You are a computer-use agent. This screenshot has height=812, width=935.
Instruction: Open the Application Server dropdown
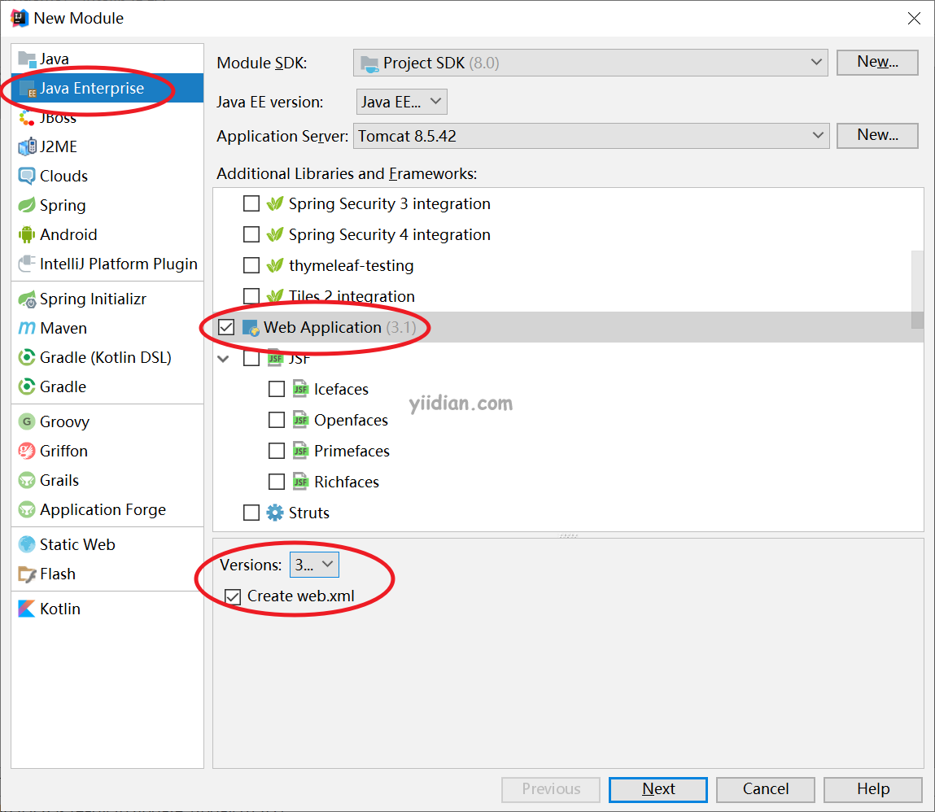pyautogui.click(x=591, y=136)
